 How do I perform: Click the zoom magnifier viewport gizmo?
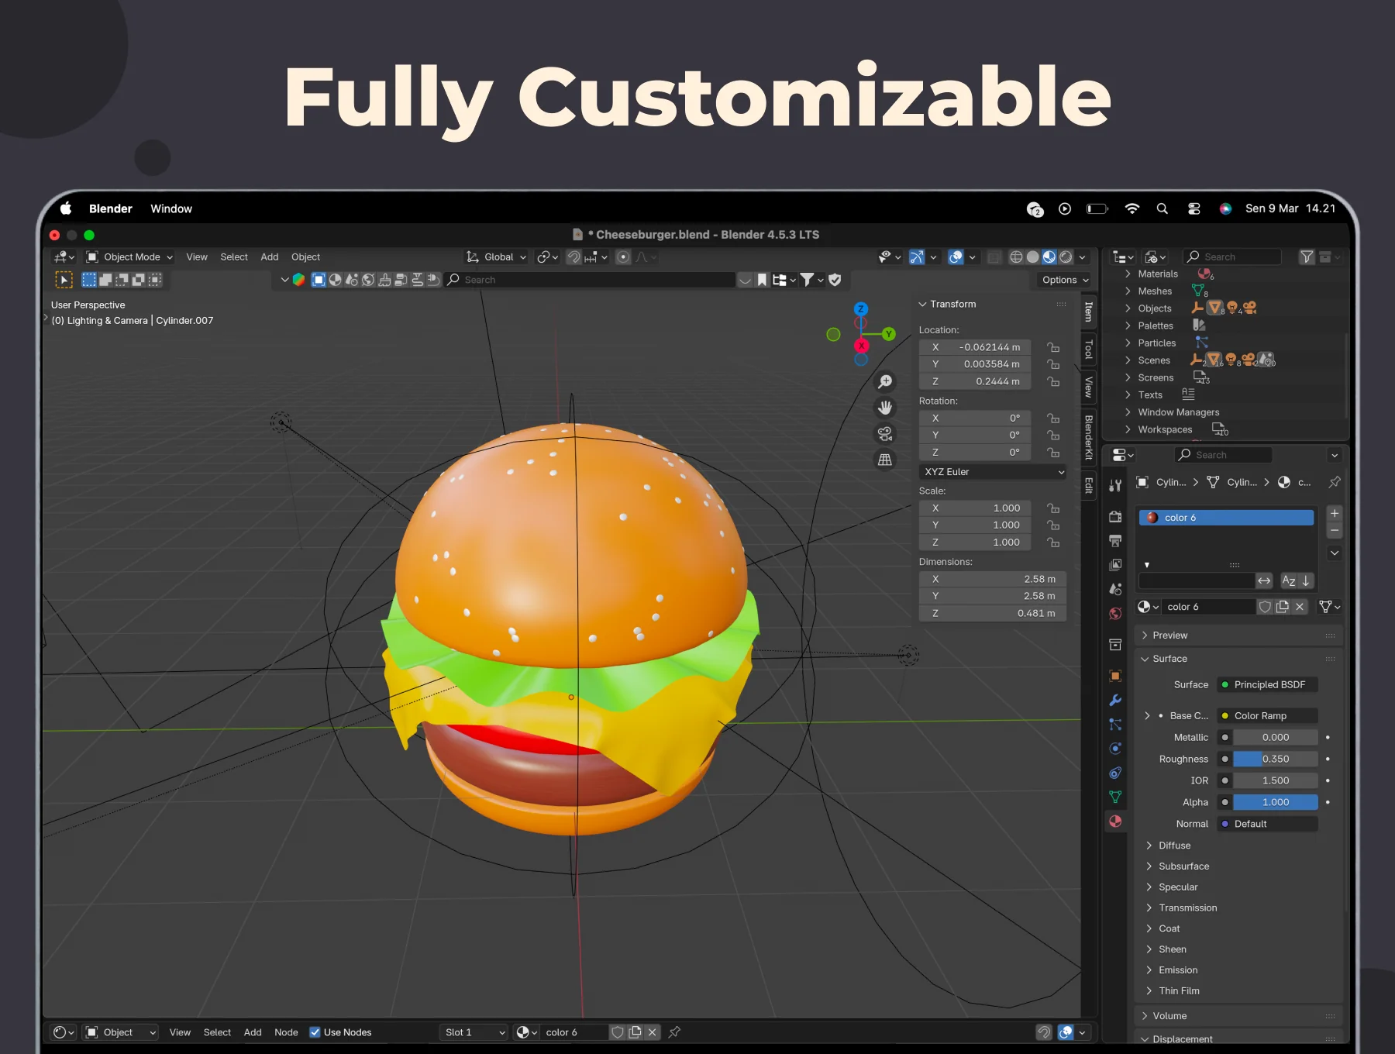pyautogui.click(x=884, y=381)
